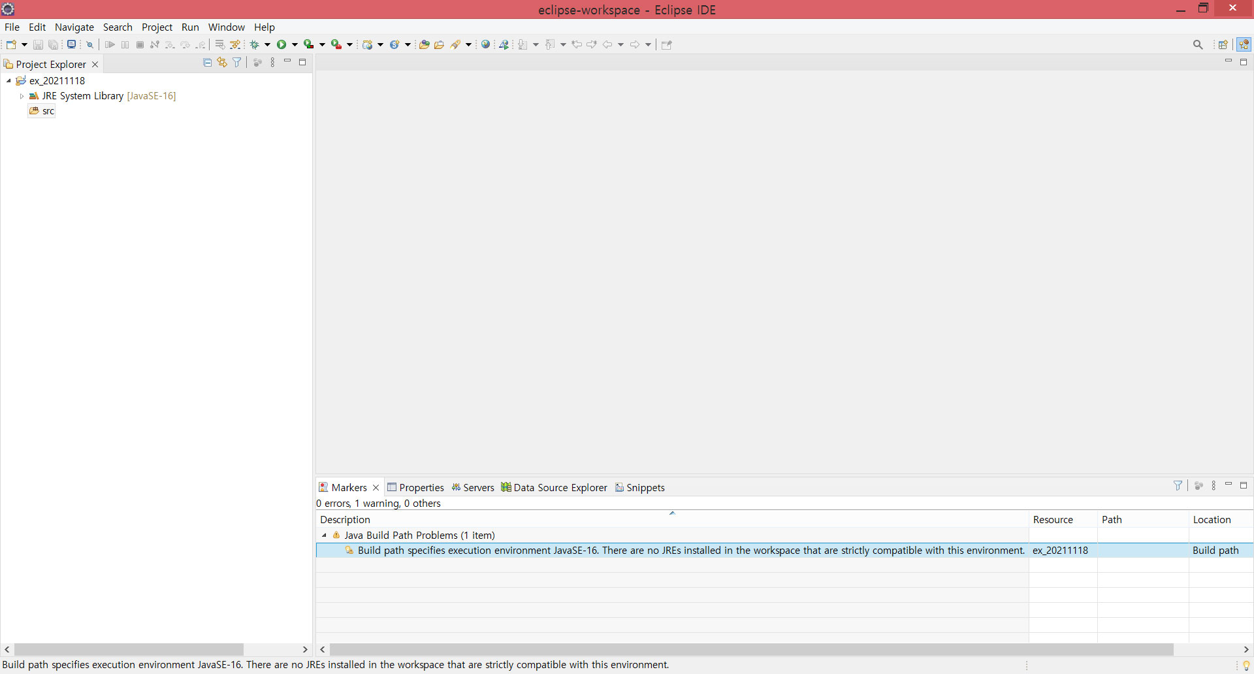Open the Coverage dropdown arrow
This screenshot has height=674, width=1254.
[322, 44]
